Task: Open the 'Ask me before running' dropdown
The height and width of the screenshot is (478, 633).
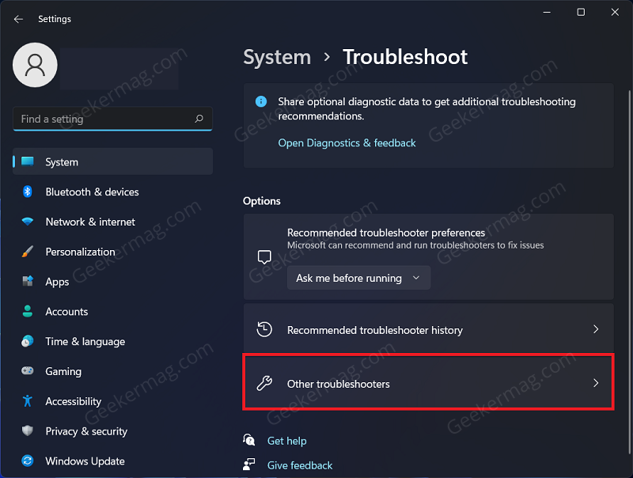Action: [x=358, y=278]
